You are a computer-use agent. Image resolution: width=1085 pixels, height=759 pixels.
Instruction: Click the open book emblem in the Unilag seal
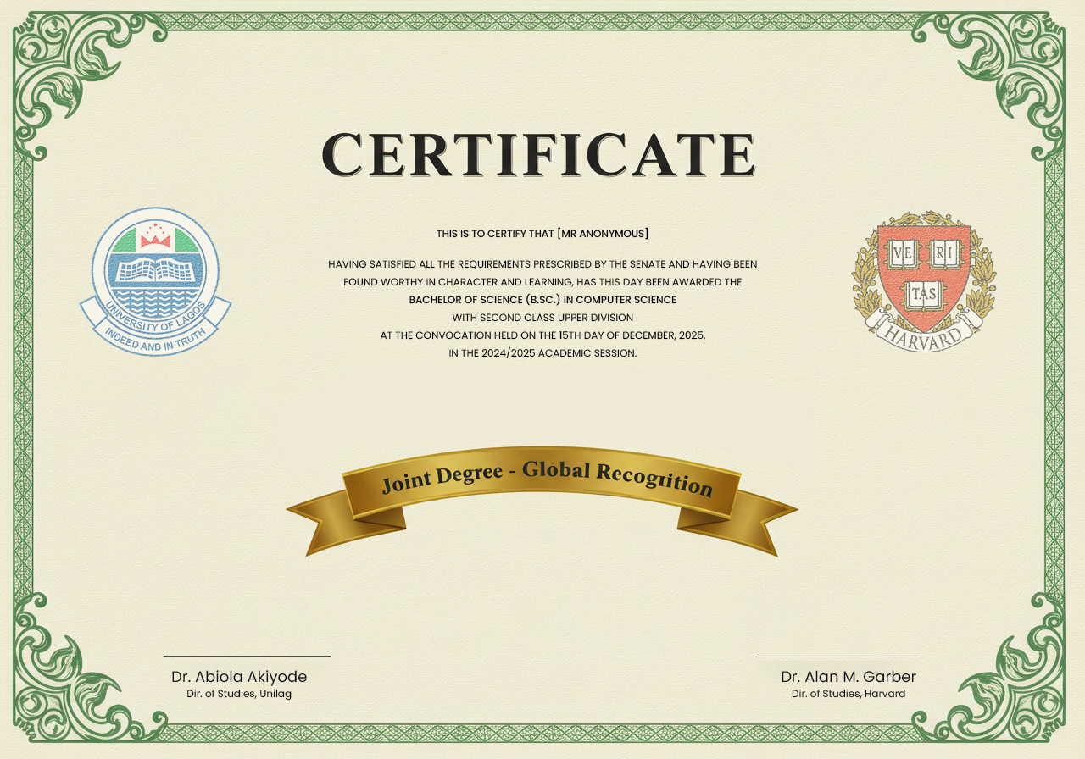click(x=155, y=269)
